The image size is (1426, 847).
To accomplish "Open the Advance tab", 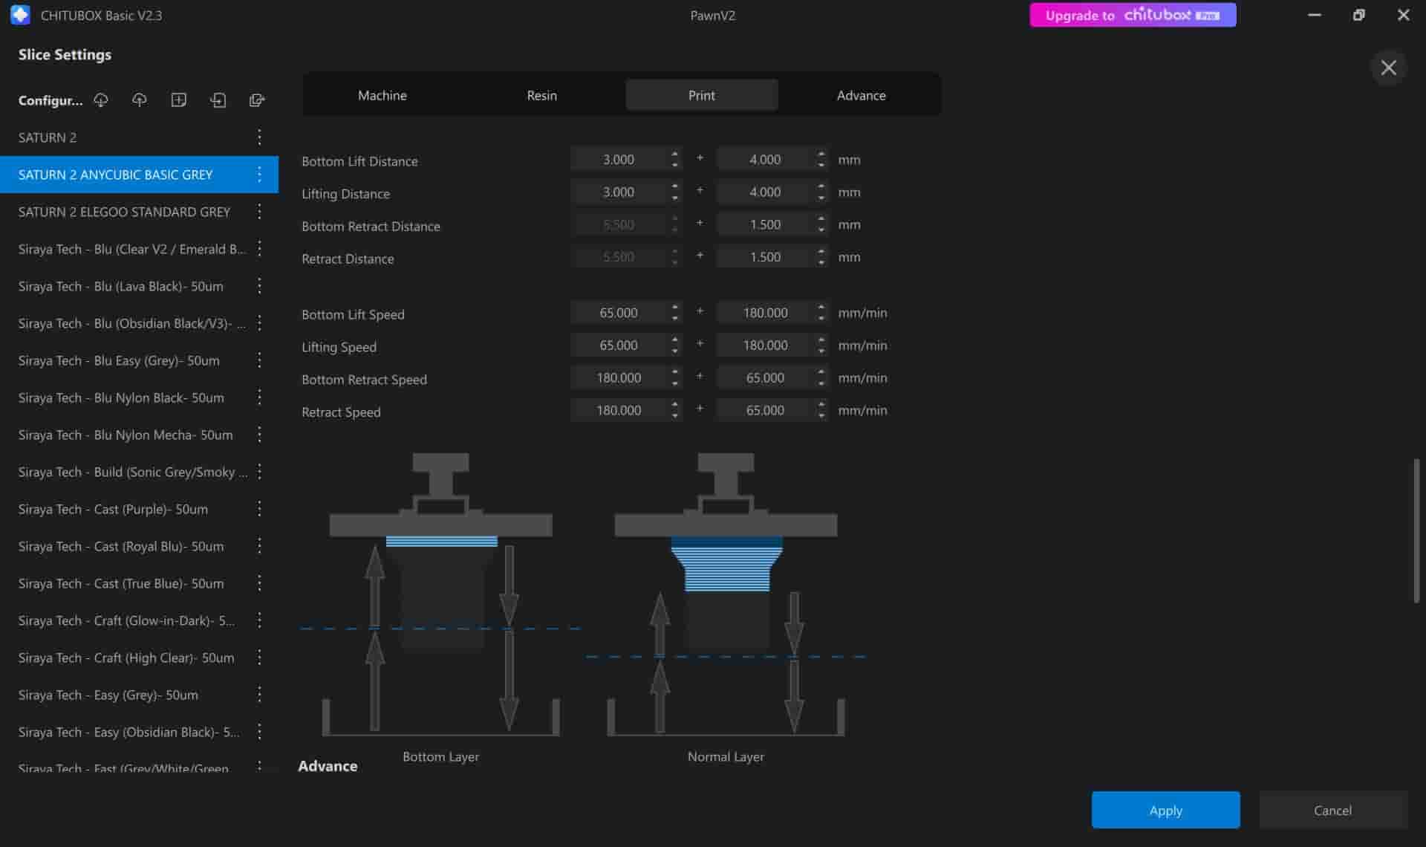I will (x=861, y=95).
